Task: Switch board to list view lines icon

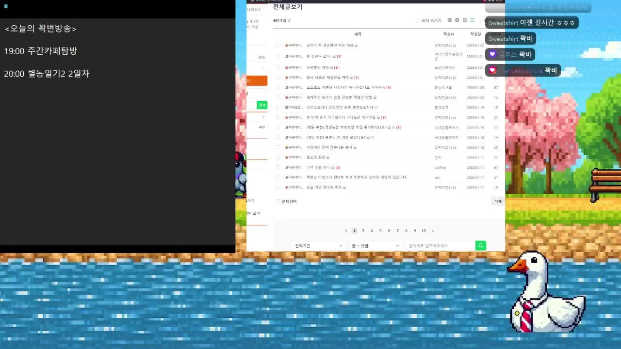Action: pos(472,20)
